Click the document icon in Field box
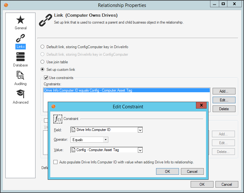The height and width of the screenshot is (193, 244). click(73, 130)
